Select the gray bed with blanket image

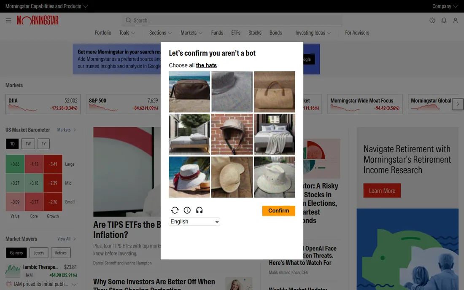point(275,134)
